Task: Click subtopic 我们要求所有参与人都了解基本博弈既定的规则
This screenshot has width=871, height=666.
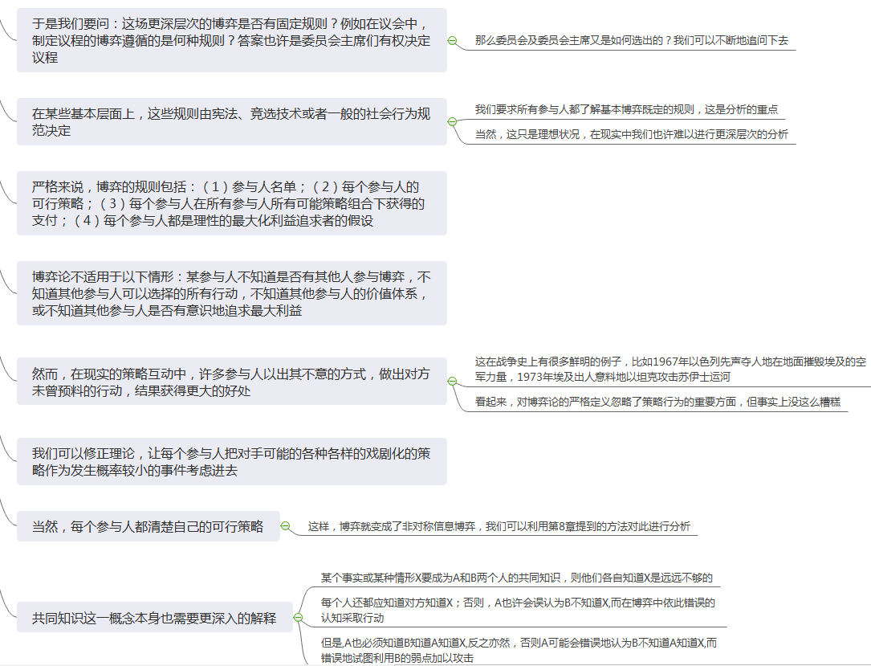Action: point(626,109)
